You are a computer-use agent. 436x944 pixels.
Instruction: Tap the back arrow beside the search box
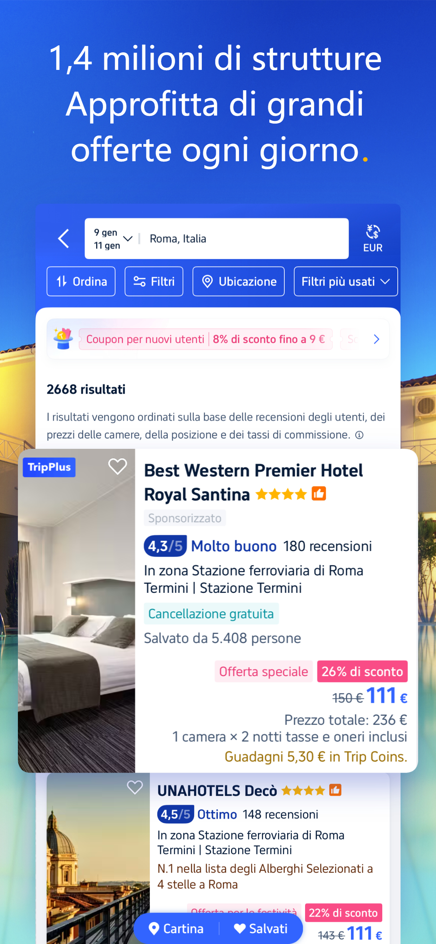click(64, 238)
